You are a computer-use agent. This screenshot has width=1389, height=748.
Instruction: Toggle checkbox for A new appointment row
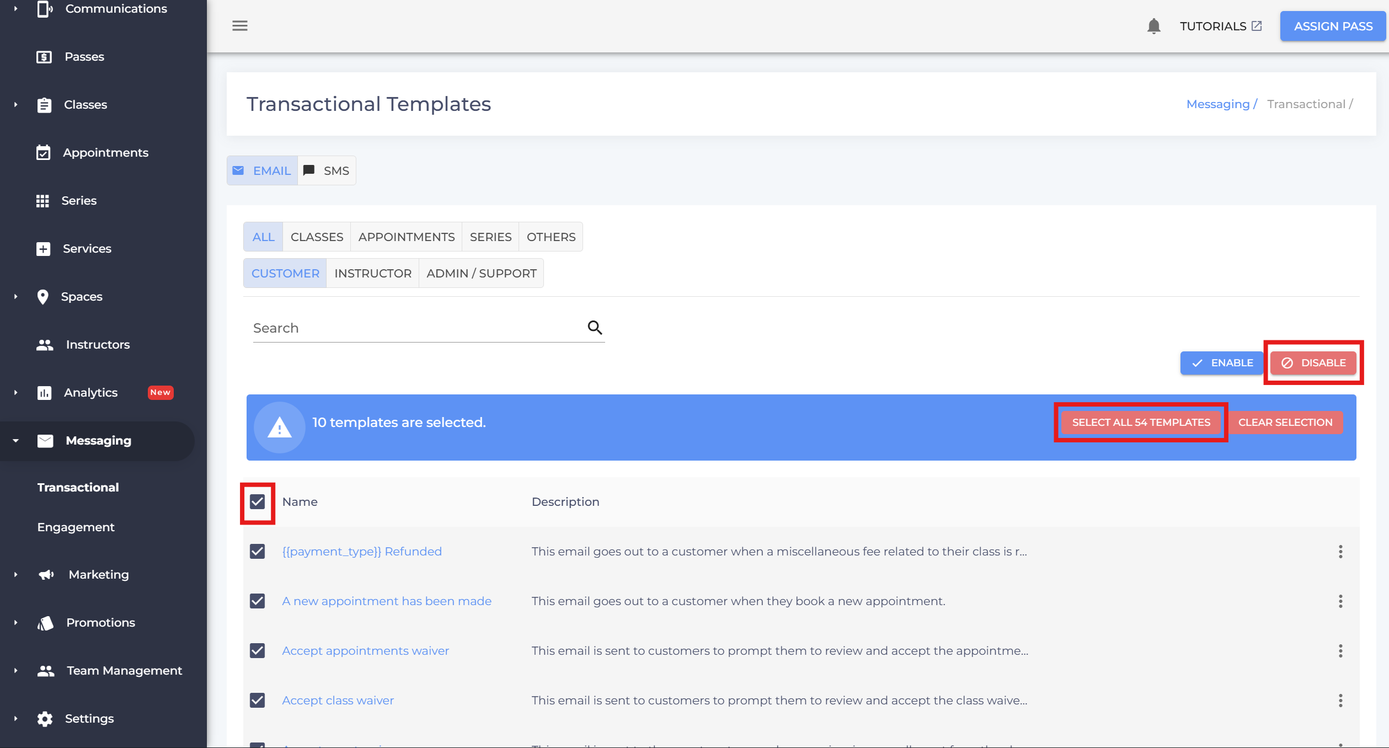[257, 601]
